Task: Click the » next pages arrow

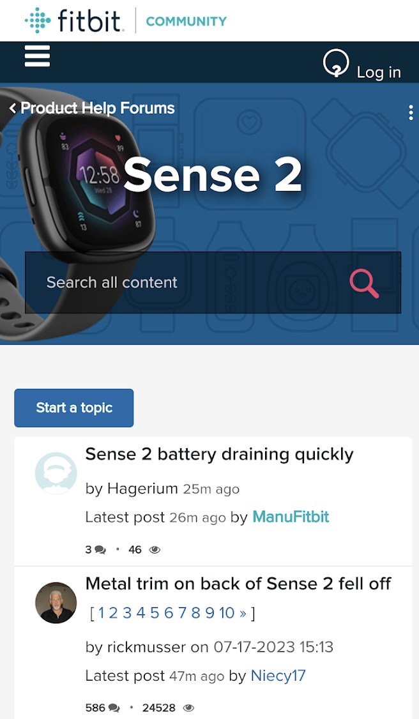Action: (243, 613)
